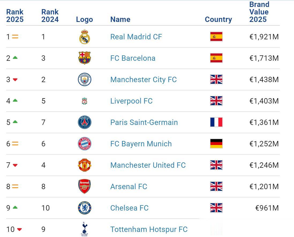Viewport: 294px width, 237px height.
Task: Follow the Tottenham Hotspur FC link
Action: click(149, 229)
